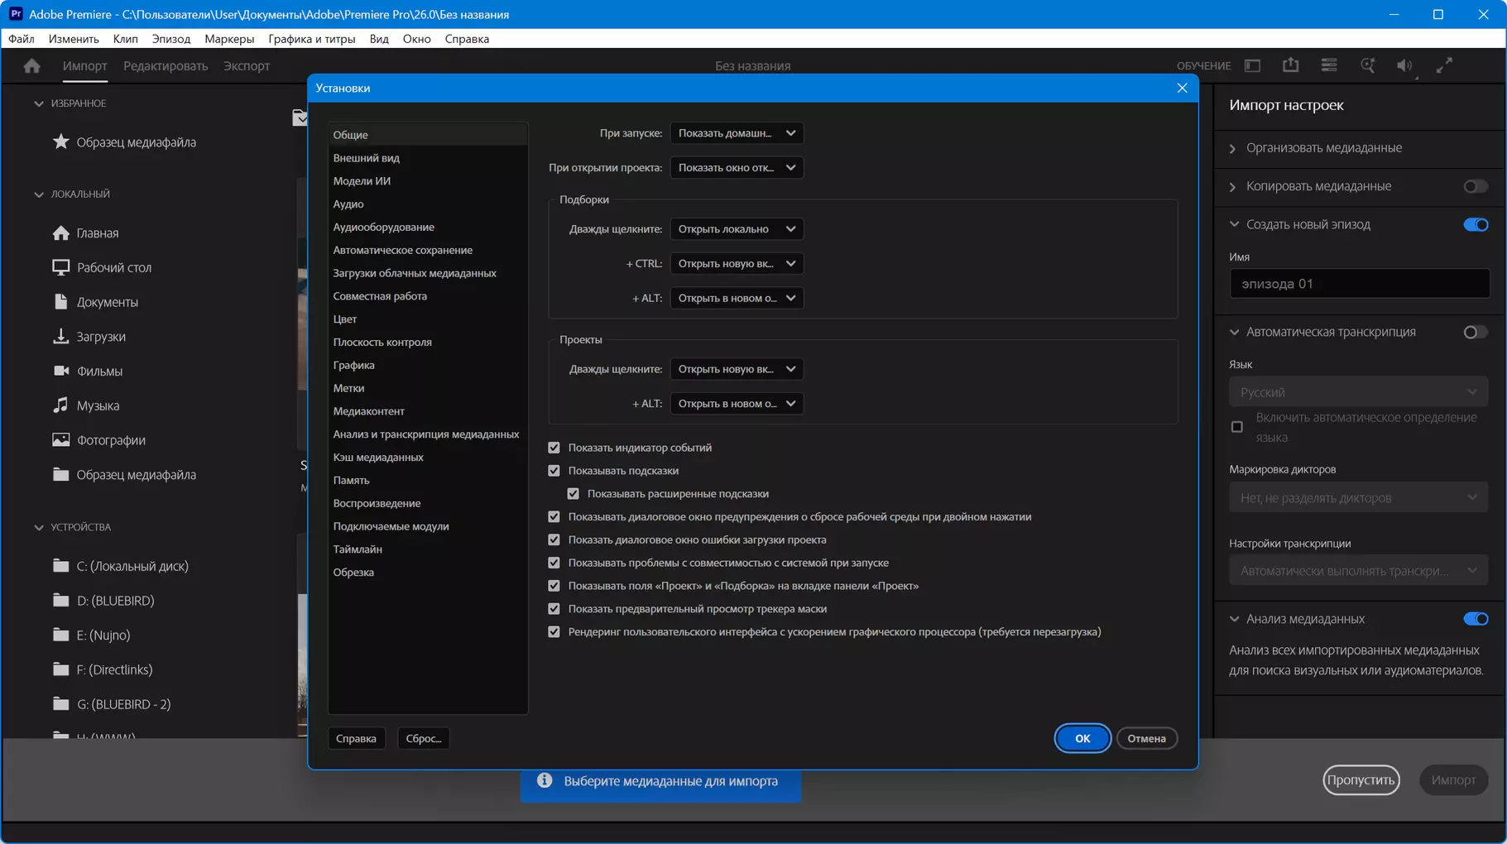Open the workspaces layout icon

(1252, 65)
